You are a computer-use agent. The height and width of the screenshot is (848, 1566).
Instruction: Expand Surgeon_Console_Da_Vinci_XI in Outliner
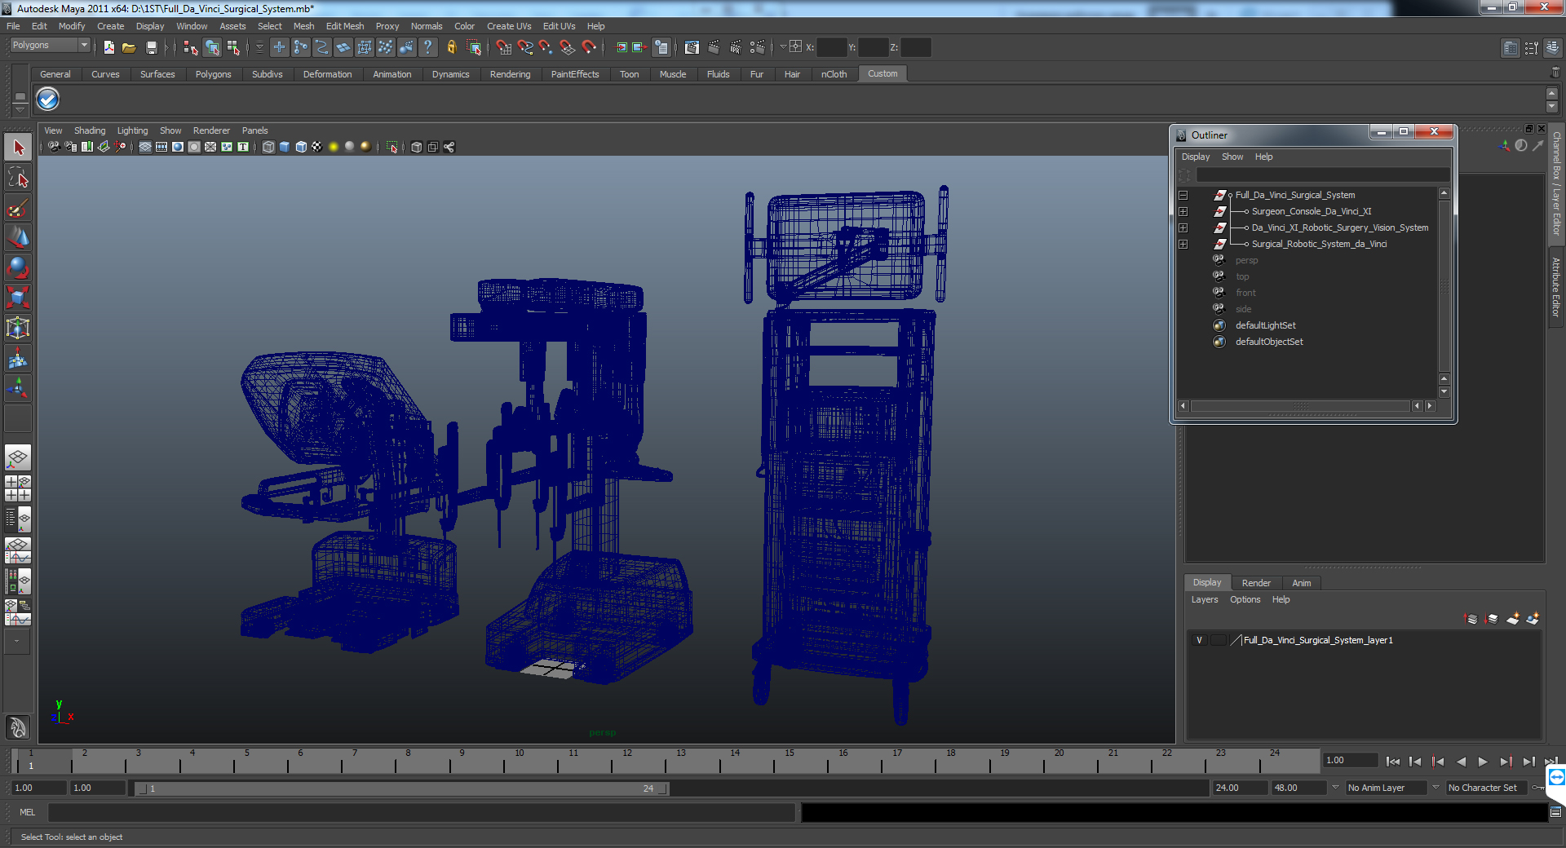1183,211
